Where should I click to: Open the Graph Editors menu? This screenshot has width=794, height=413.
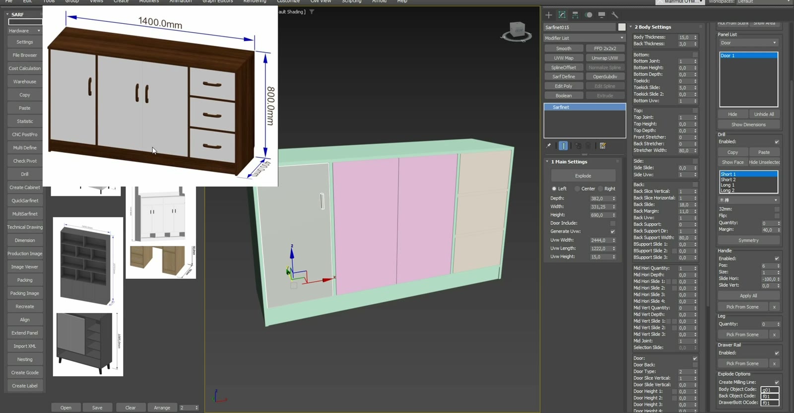point(218,1)
